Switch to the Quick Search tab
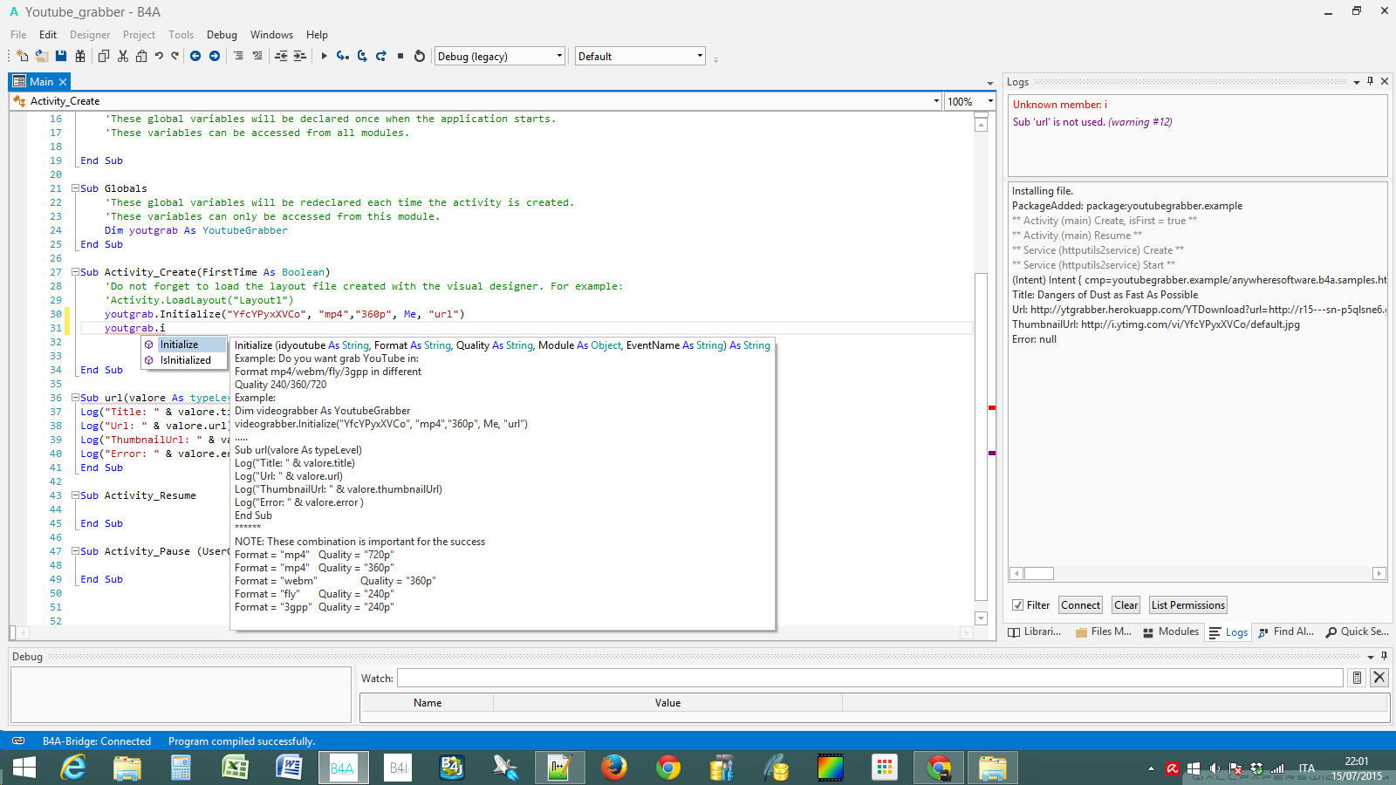Viewport: 1396px width, 785px height. (1357, 631)
